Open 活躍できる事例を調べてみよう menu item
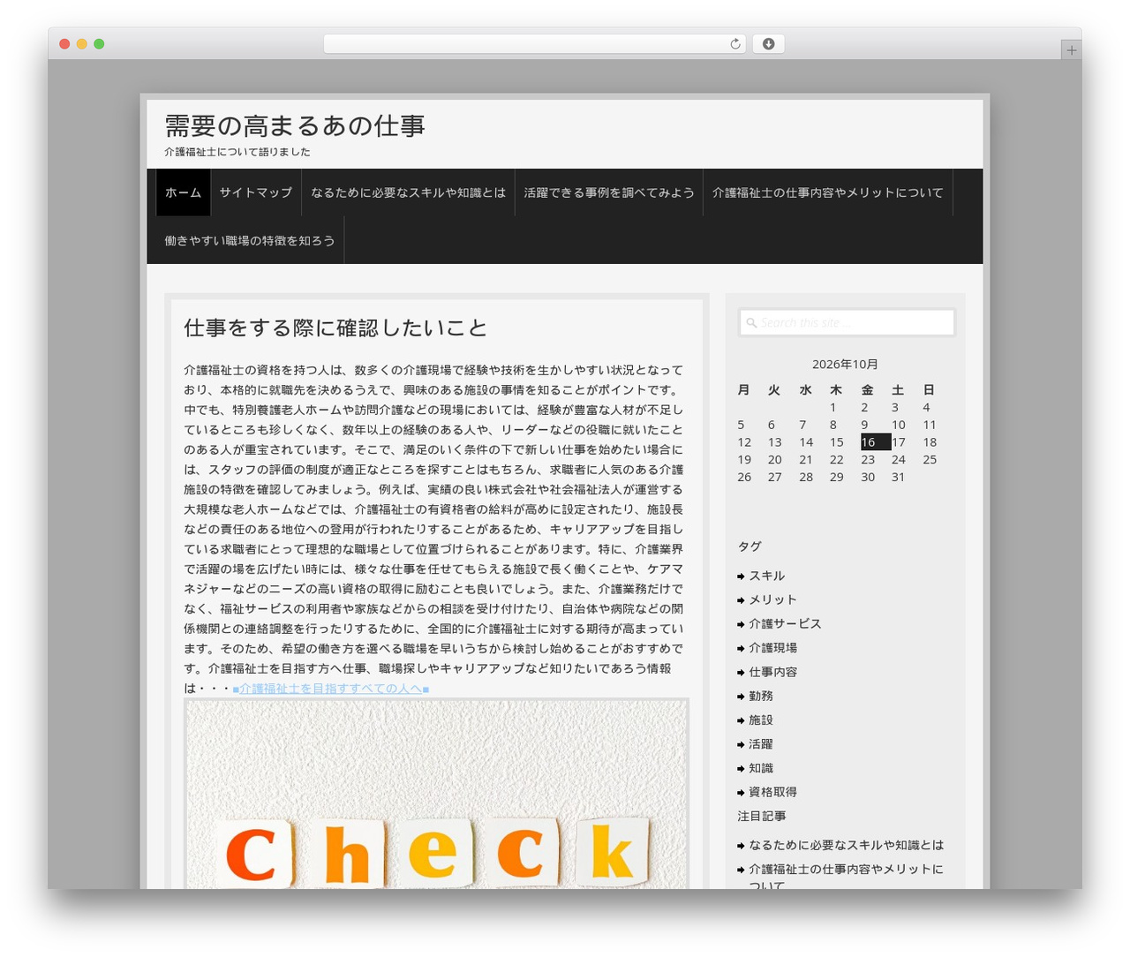 [x=609, y=192]
